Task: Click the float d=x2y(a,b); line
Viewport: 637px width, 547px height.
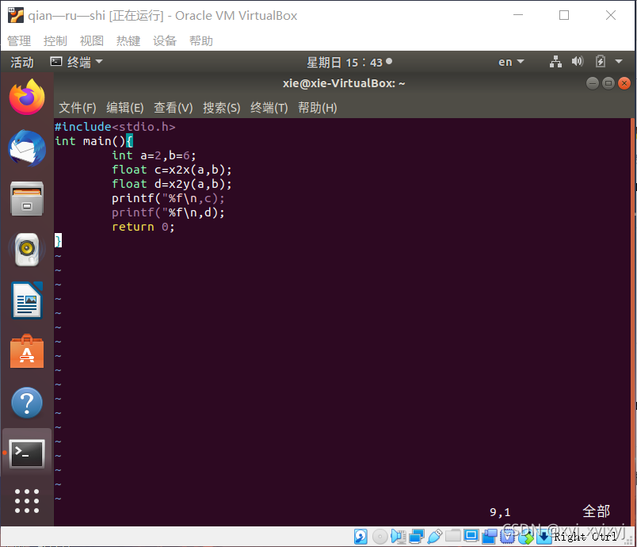Action: pyautogui.click(x=172, y=184)
